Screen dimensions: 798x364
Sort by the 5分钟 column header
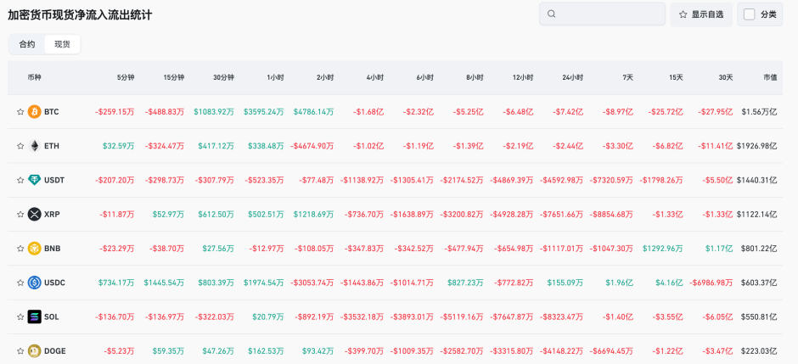126,77
